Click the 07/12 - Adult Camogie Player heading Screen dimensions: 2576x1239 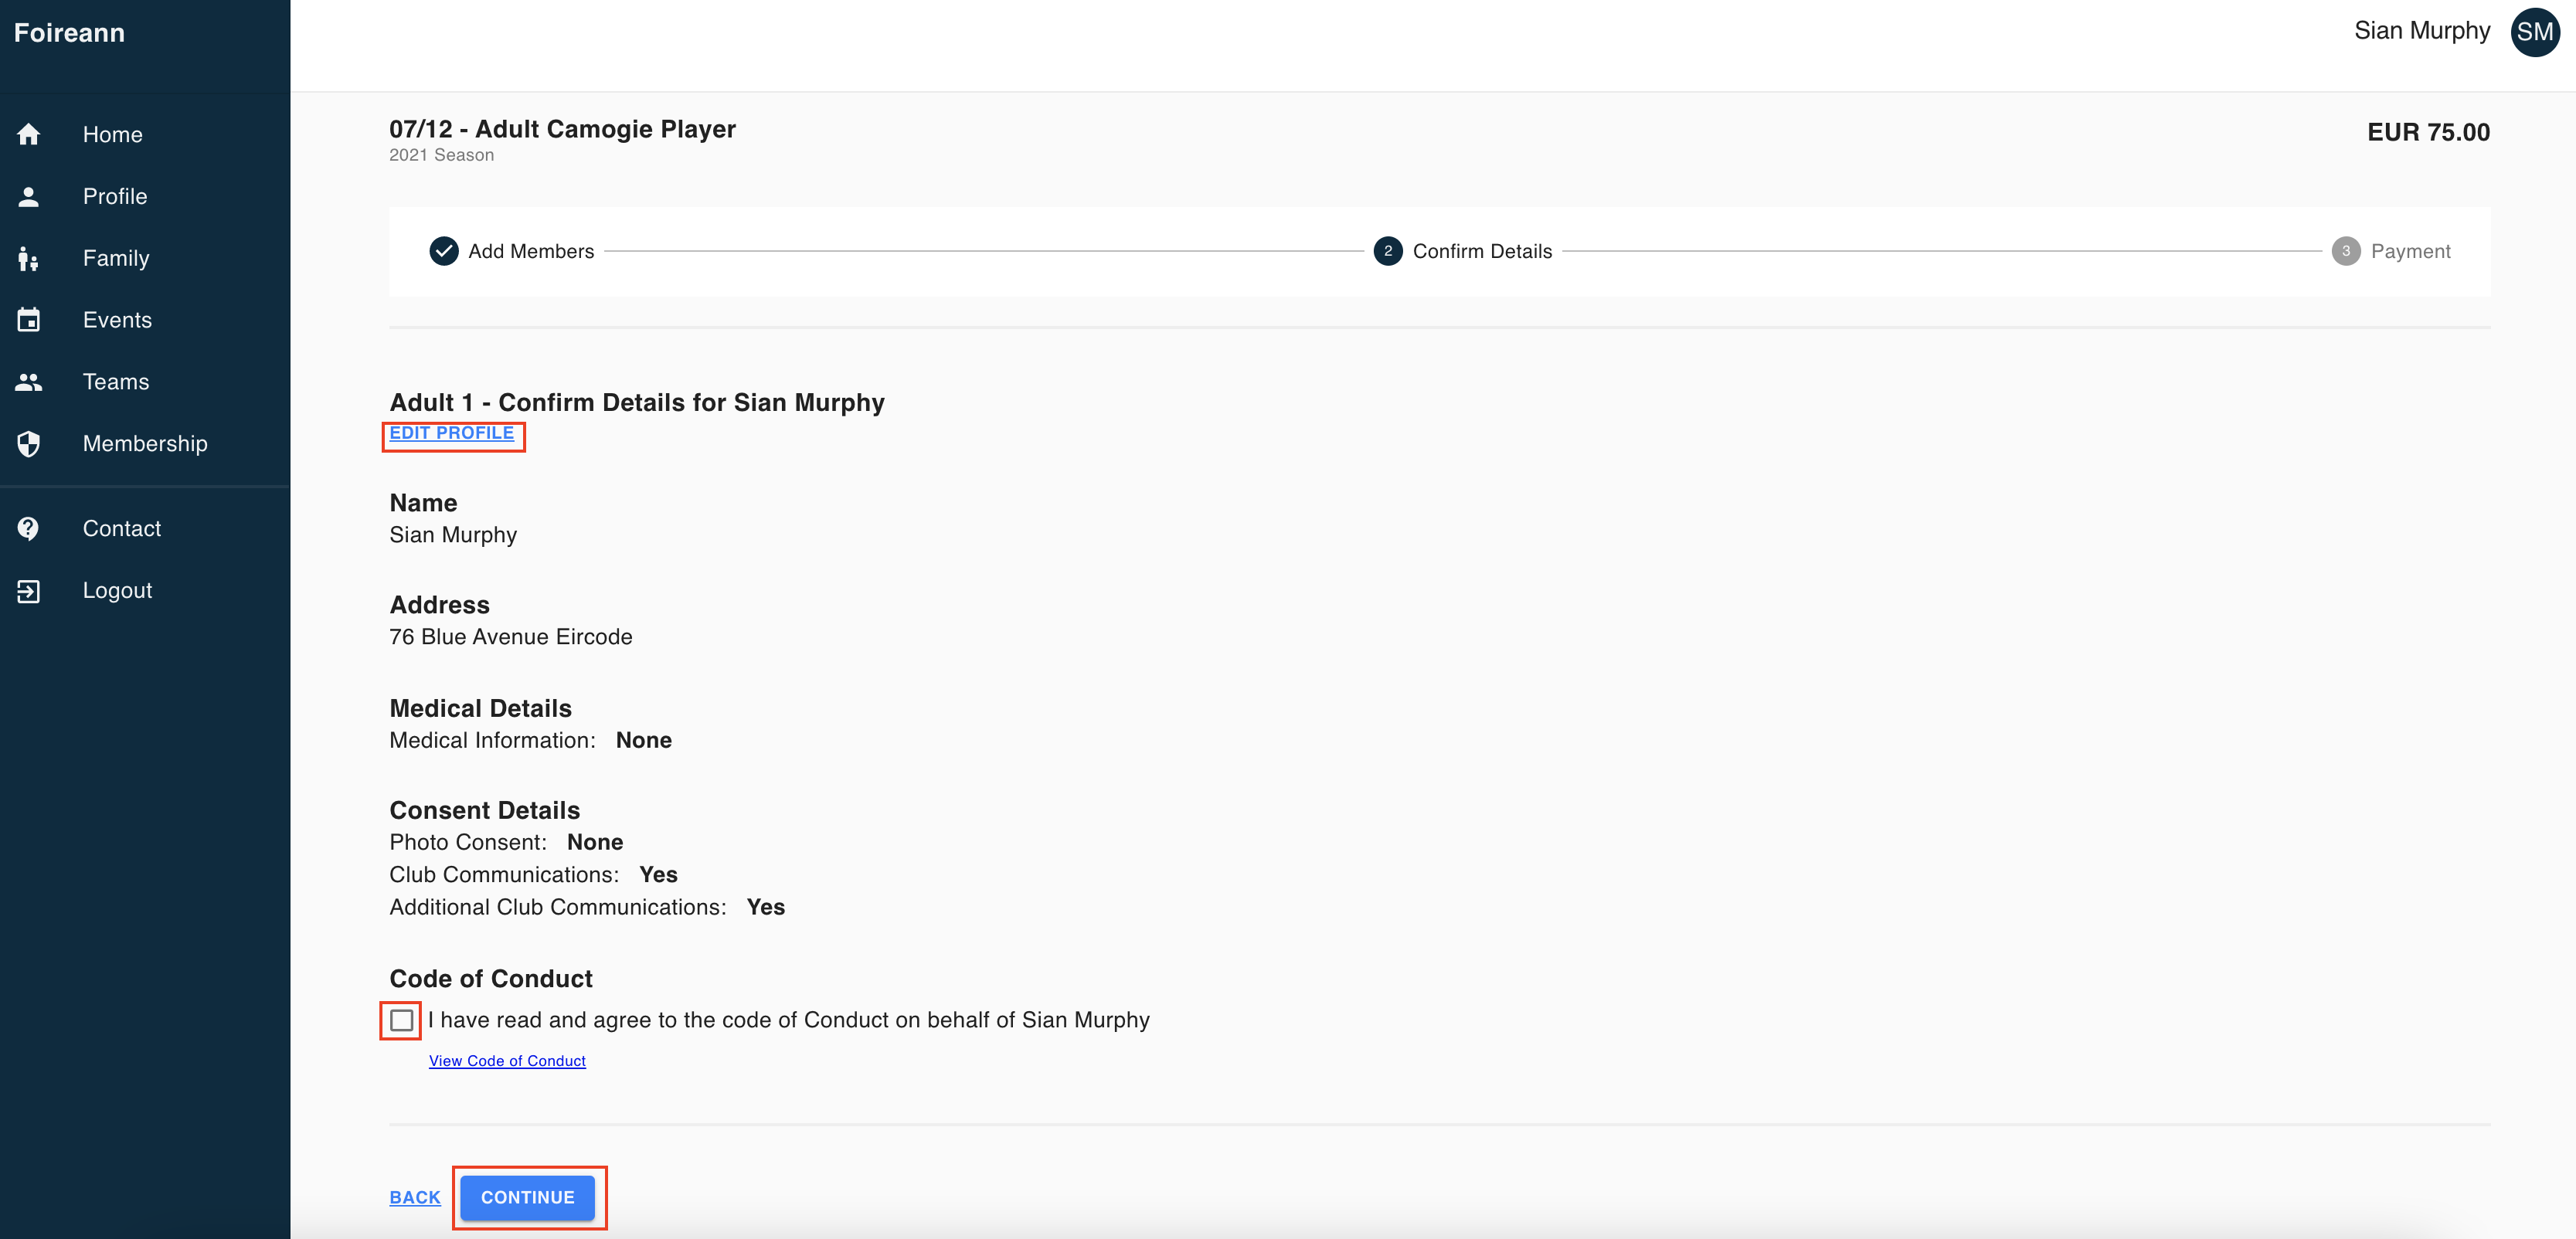pos(562,129)
